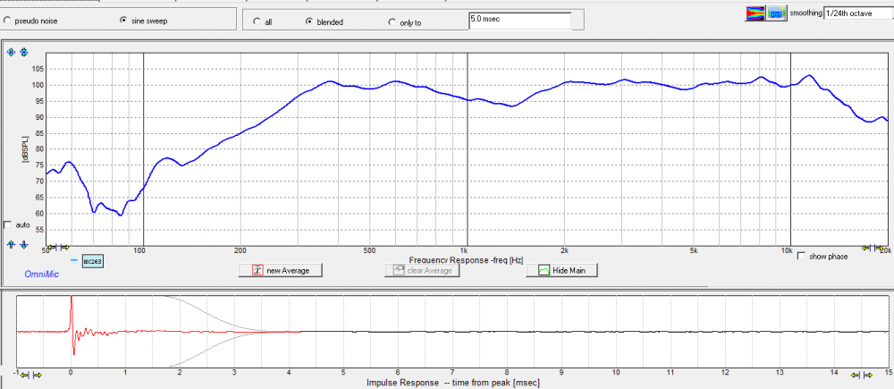Click the blue down arrow under auto

click(x=23, y=244)
